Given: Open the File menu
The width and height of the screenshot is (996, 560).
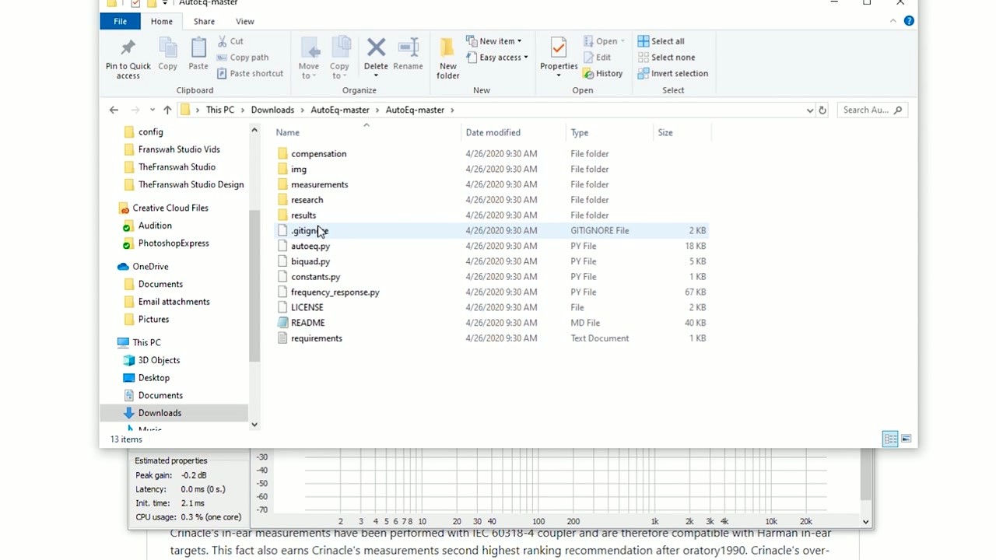Looking at the screenshot, I should tap(120, 21).
